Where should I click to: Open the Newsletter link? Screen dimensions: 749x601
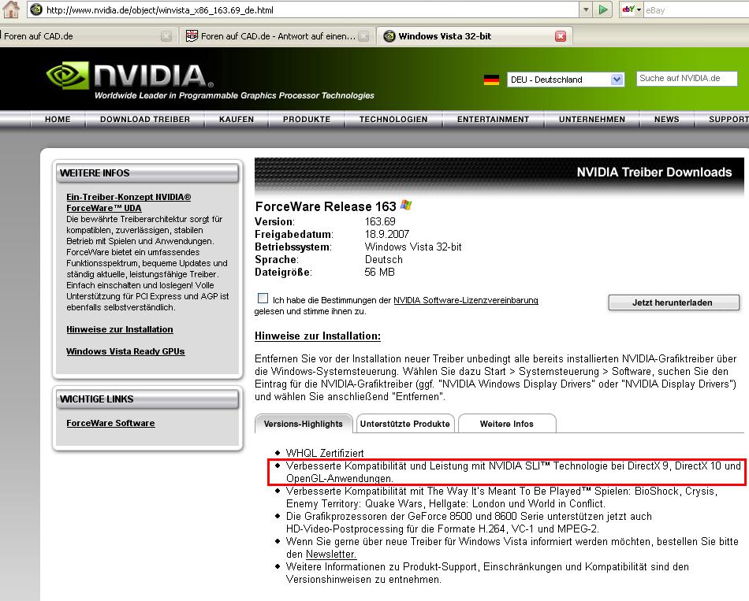pyautogui.click(x=331, y=555)
